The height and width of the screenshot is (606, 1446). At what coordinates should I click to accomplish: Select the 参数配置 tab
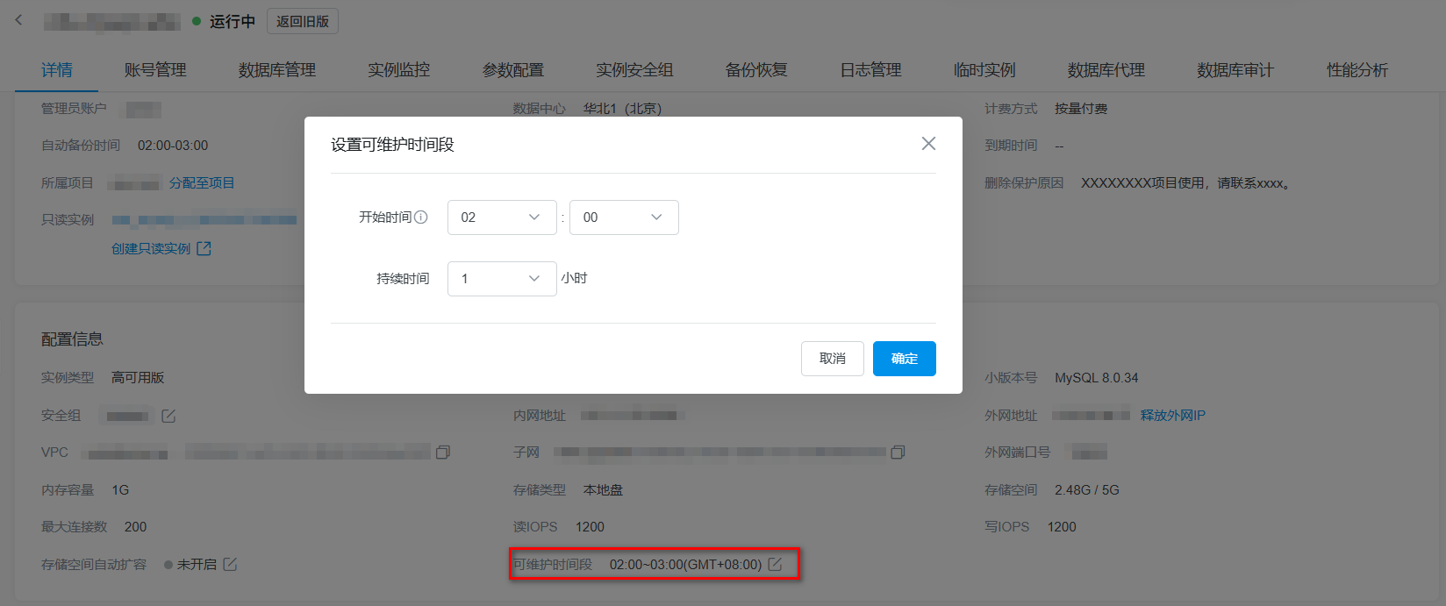513,70
